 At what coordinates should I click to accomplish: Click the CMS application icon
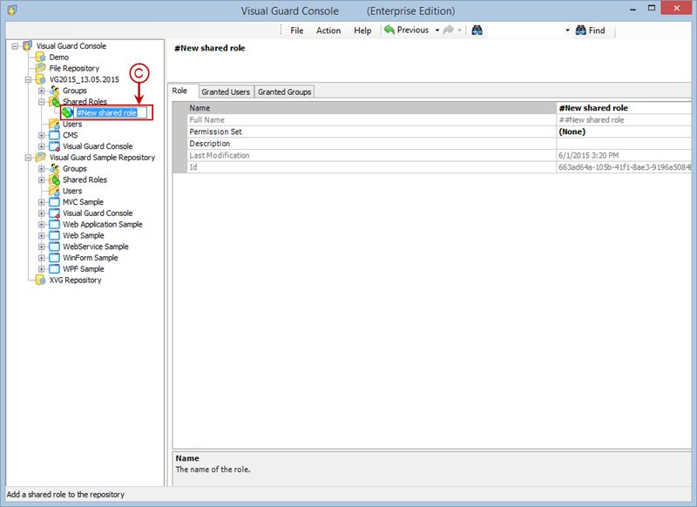pos(54,135)
